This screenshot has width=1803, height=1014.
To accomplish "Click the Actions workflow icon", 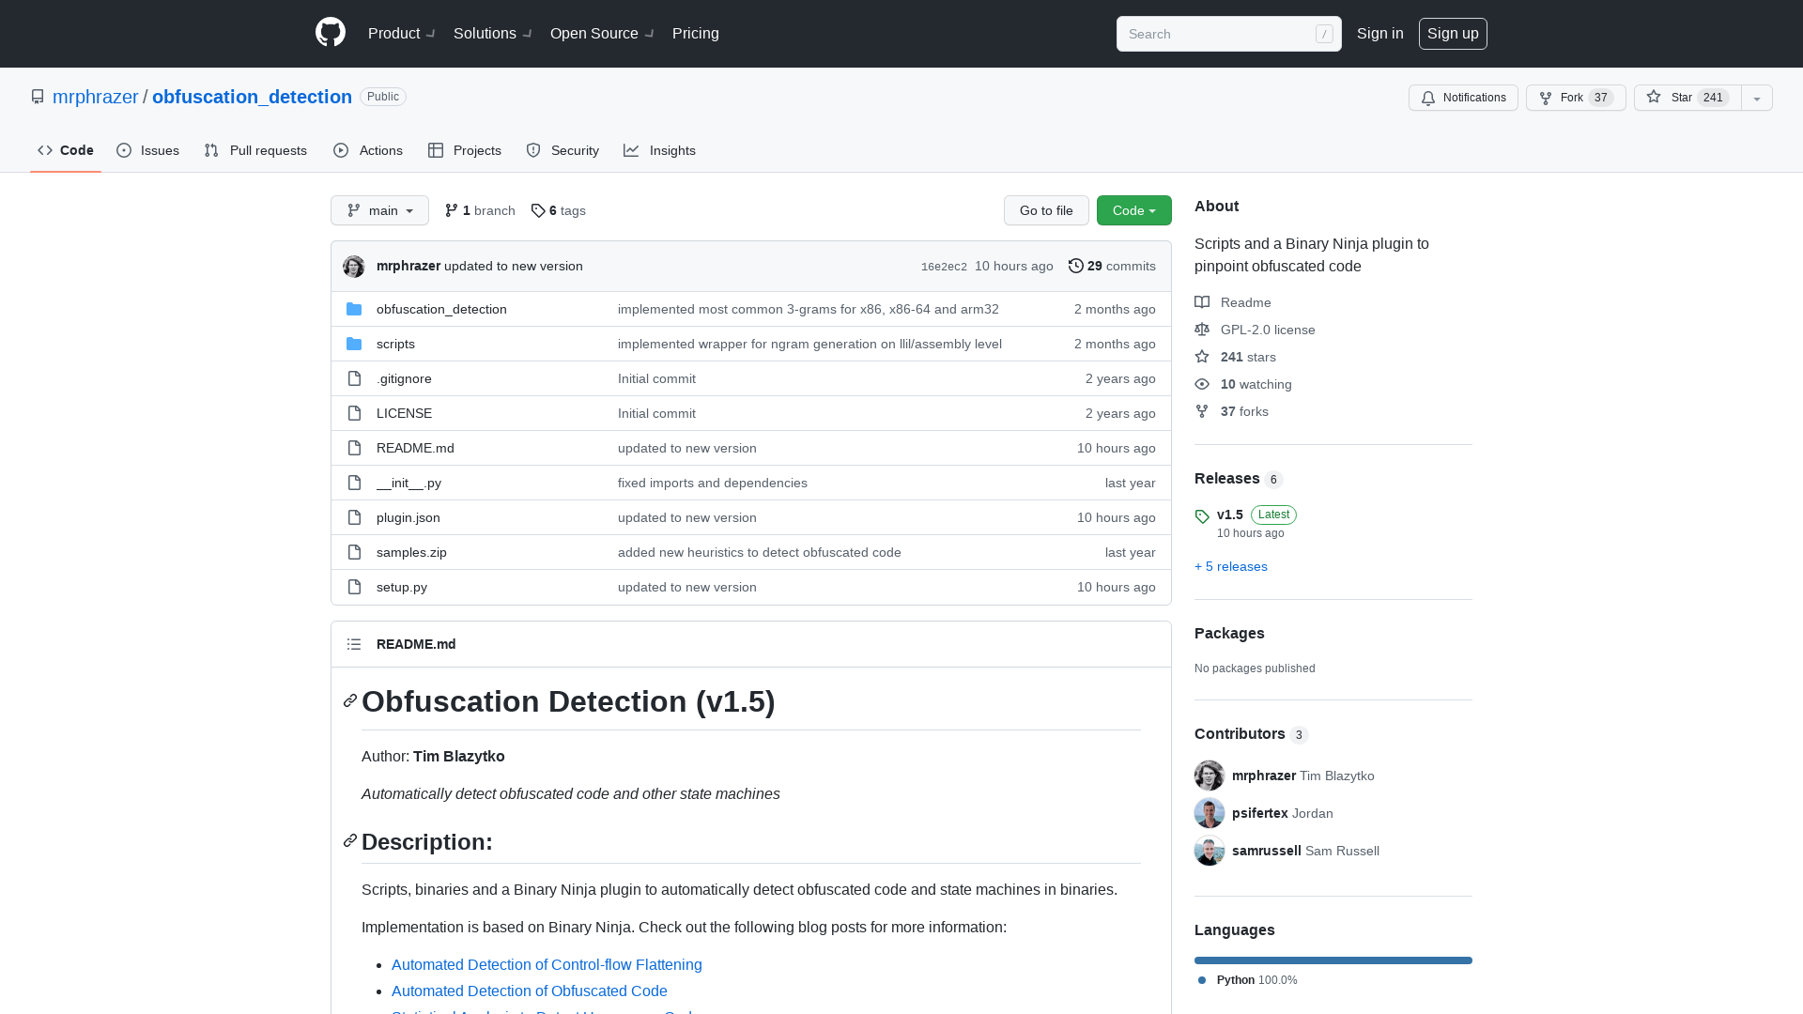I will 342,150.
